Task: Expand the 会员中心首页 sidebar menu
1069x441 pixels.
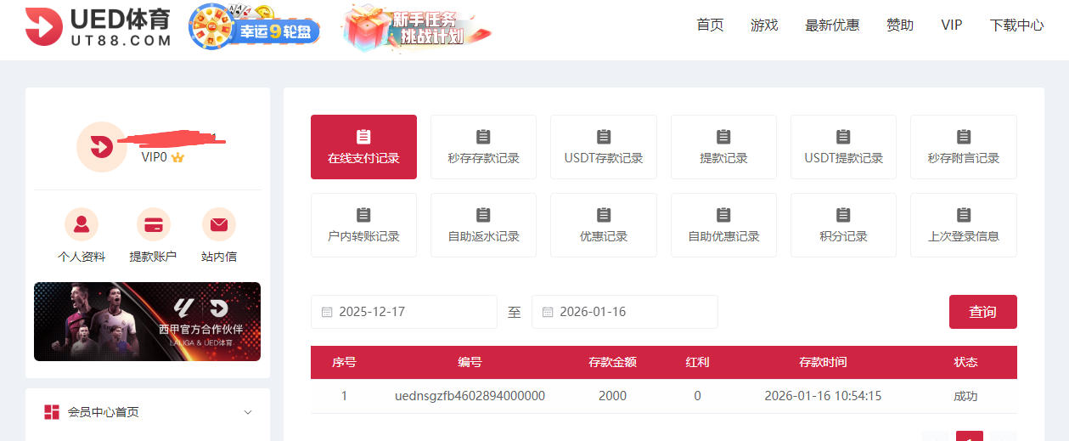Action: tap(248, 412)
